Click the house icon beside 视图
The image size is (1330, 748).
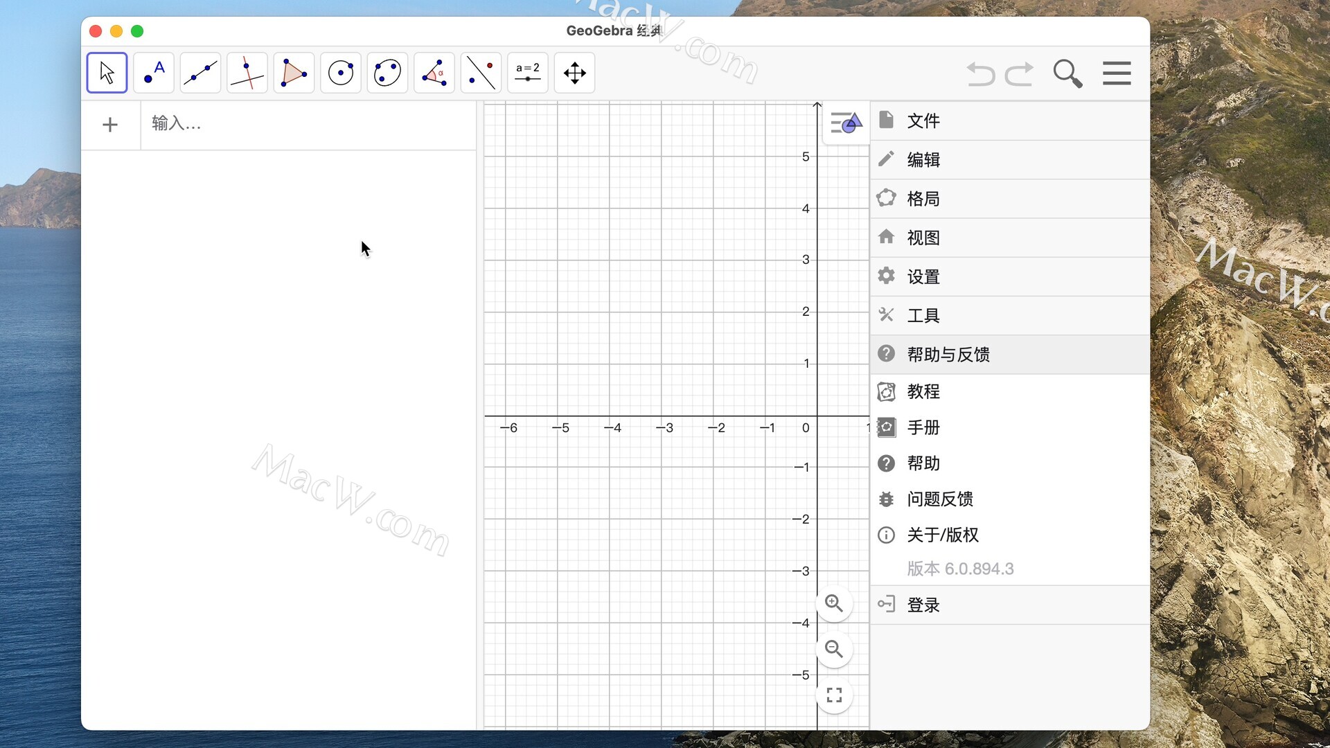(886, 237)
